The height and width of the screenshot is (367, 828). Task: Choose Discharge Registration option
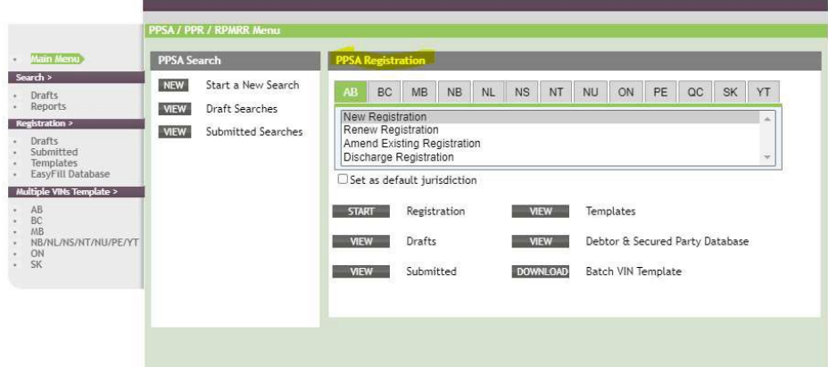pos(551,157)
